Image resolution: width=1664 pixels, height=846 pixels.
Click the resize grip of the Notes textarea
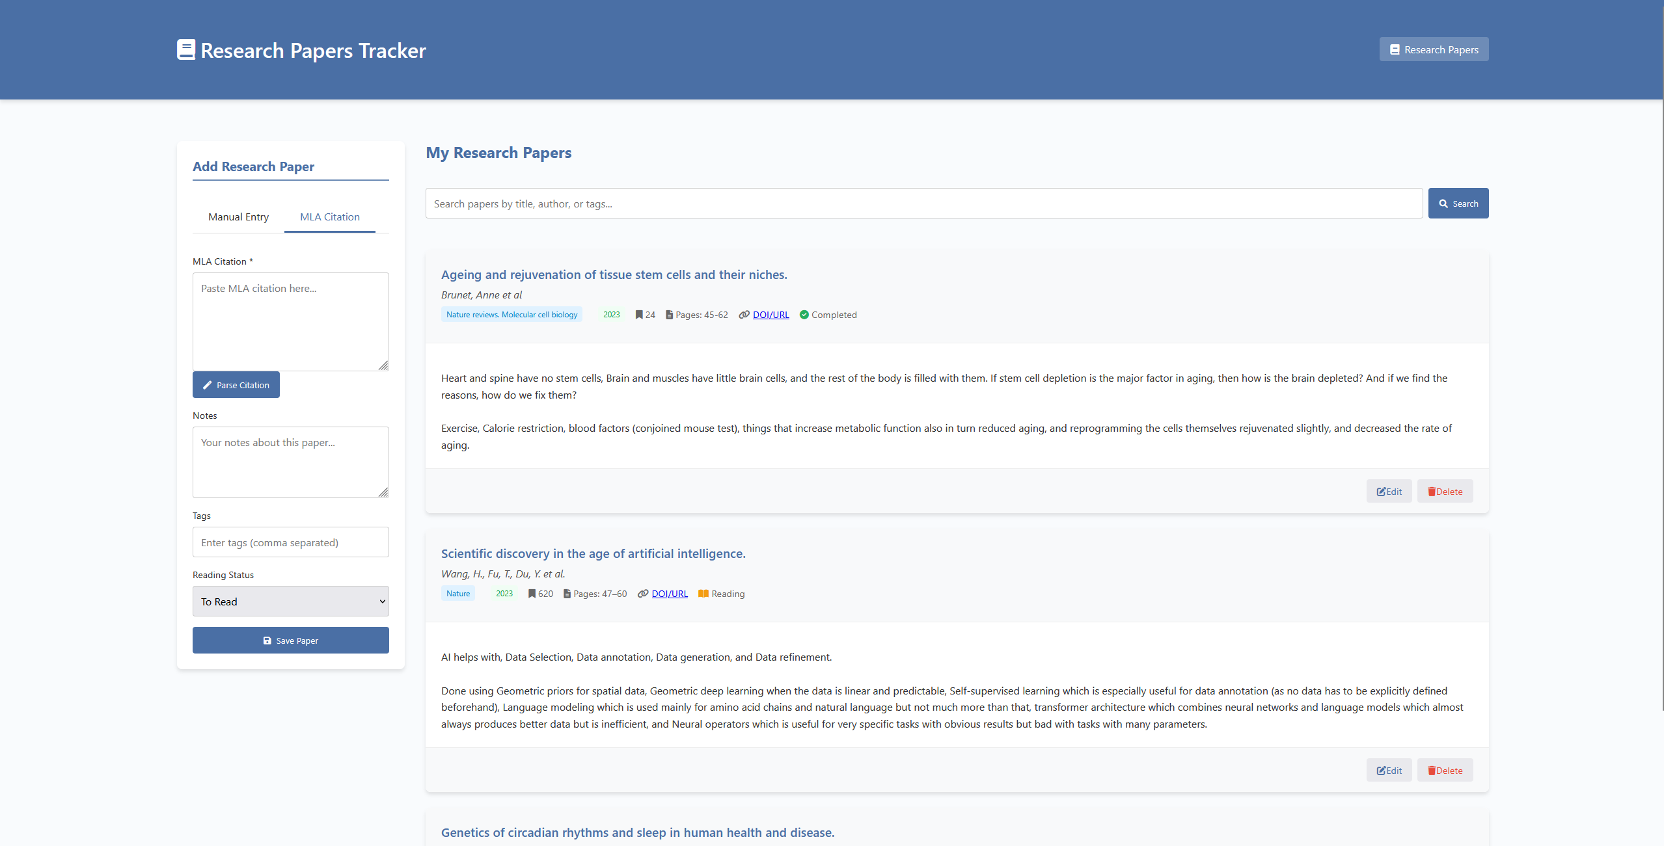point(383,492)
